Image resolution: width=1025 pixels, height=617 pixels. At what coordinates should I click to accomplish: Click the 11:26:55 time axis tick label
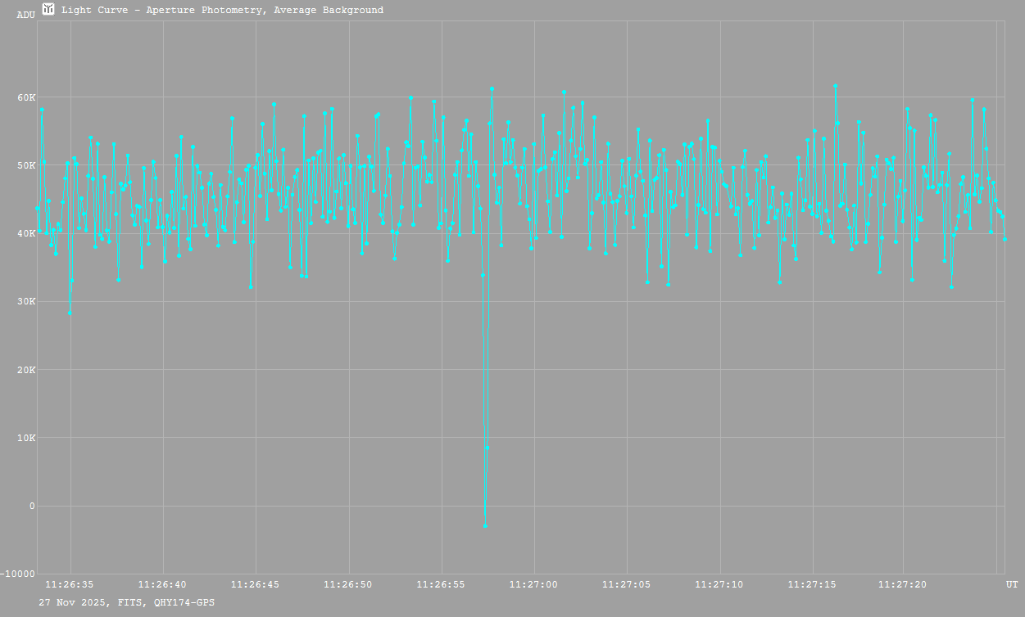pyautogui.click(x=442, y=584)
